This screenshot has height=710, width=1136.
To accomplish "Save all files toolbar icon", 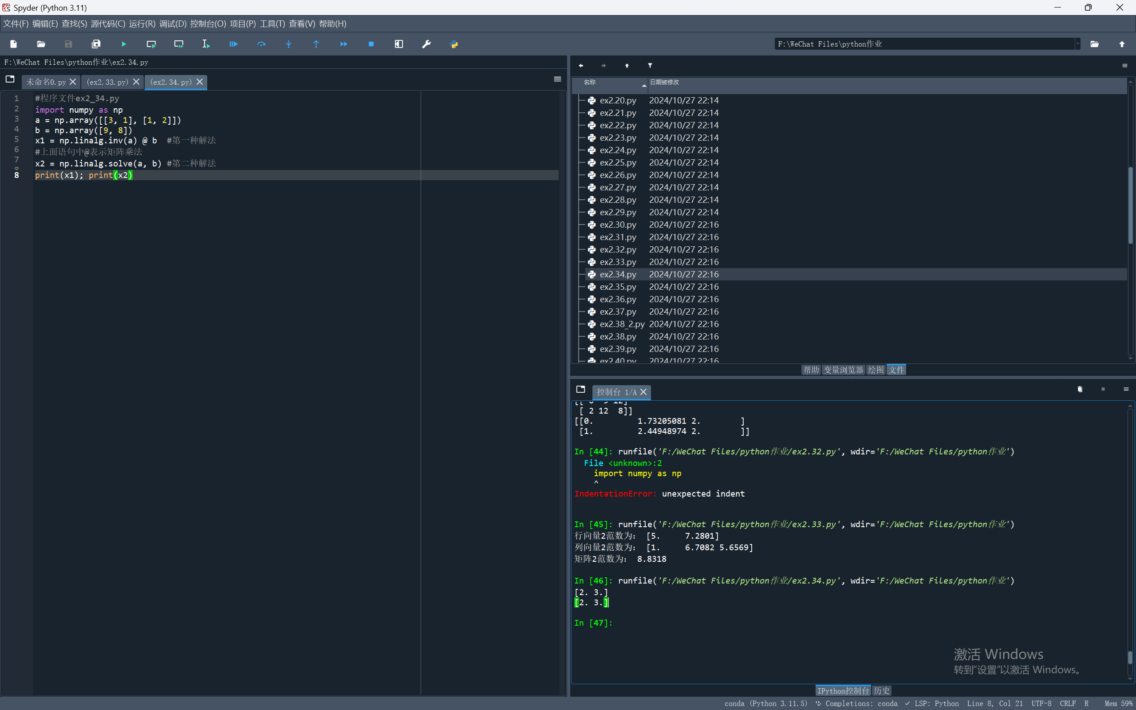I will point(96,44).
